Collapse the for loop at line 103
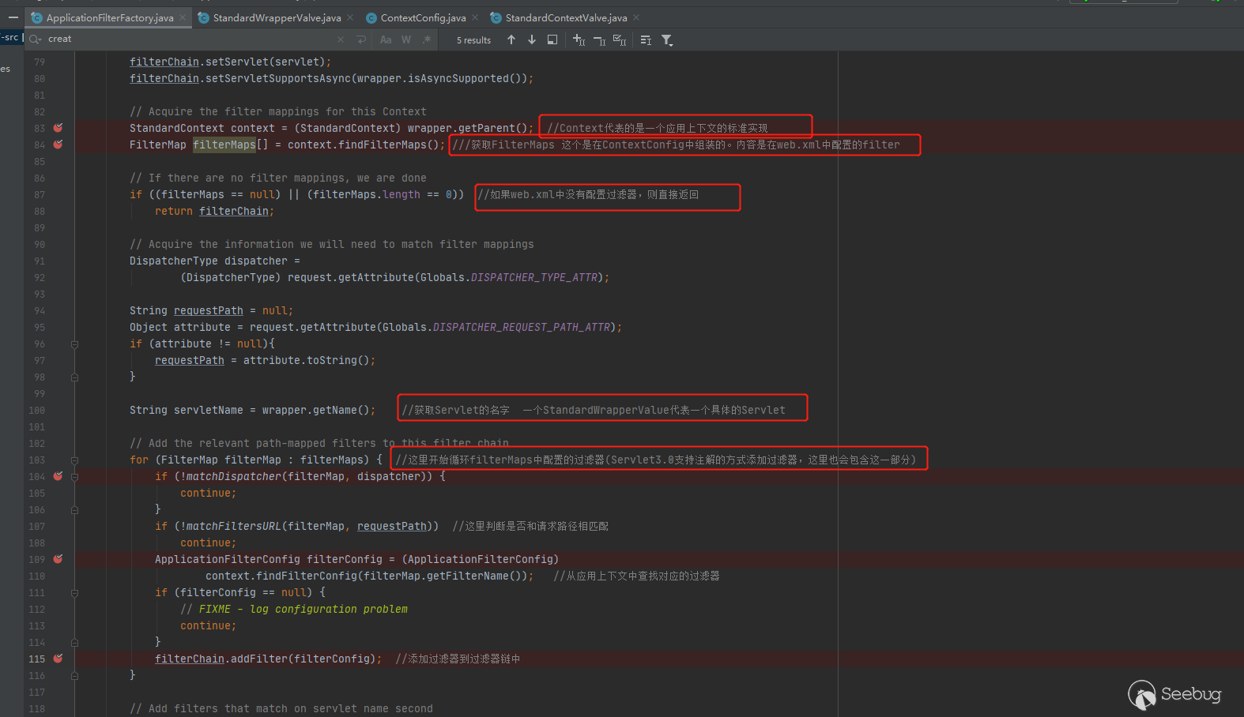1244x717 pixels. [x=74, y=460]
